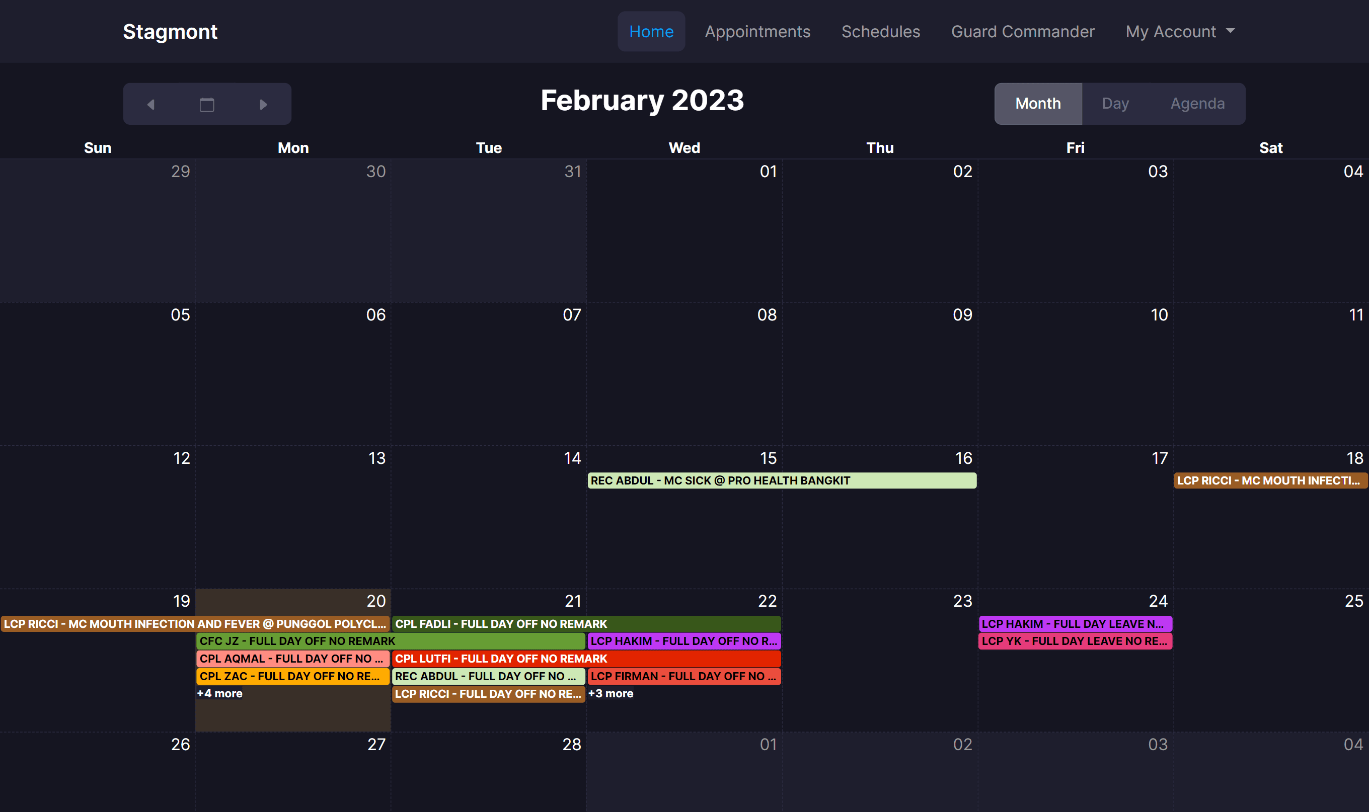The image size is (1369, 812).
Task: Go to the previous month arrow
Action: 151,104
